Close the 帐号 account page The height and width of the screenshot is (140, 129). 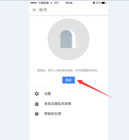34,10
